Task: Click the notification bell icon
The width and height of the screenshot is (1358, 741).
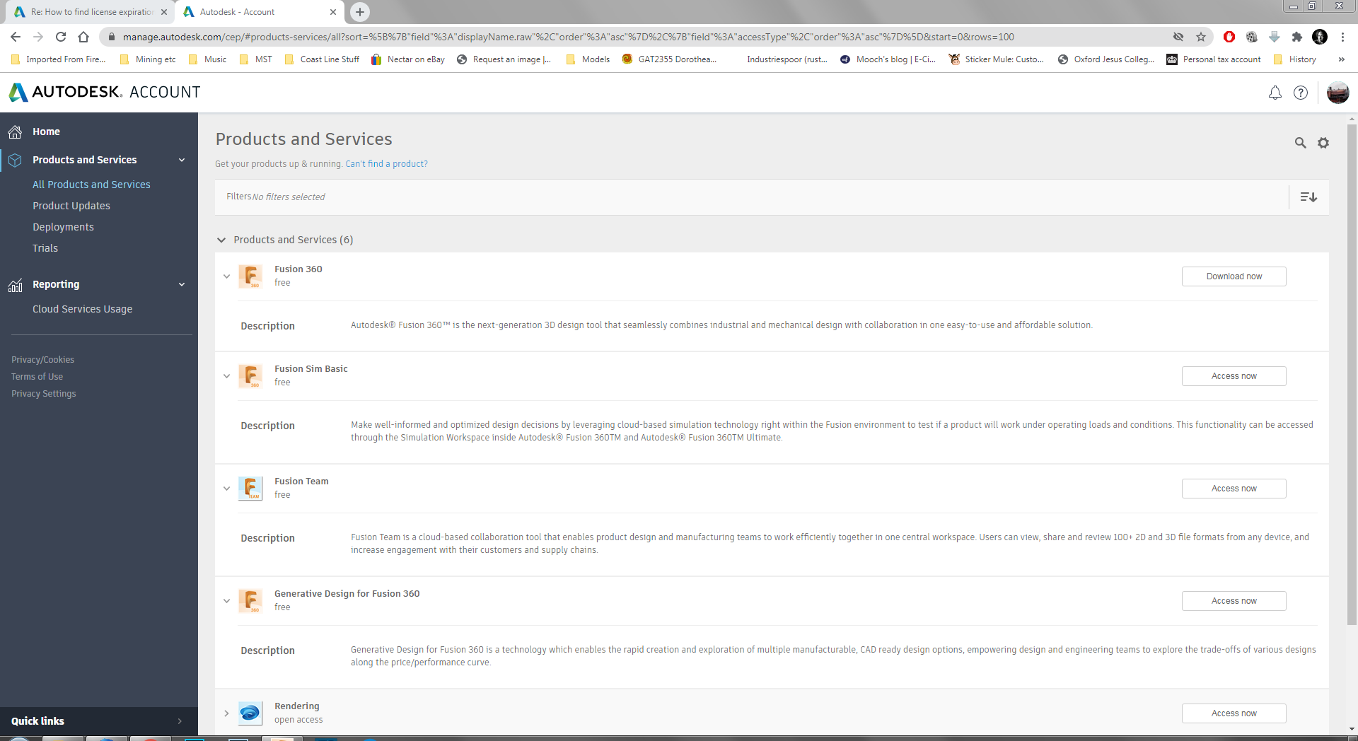Action: [1275, 93]
